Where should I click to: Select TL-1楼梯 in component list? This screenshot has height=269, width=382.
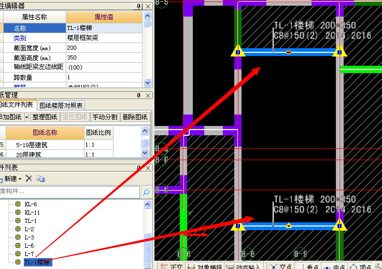coord(38,262)
